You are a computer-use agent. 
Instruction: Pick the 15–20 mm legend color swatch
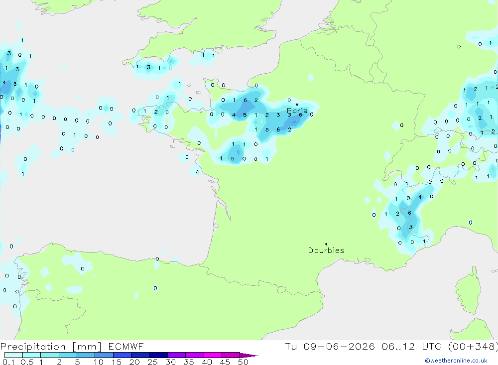point(122,355)
